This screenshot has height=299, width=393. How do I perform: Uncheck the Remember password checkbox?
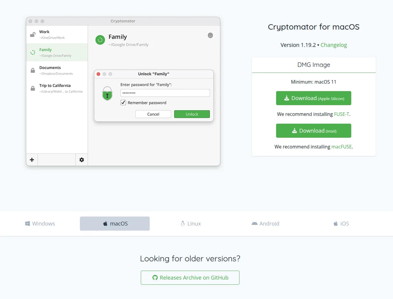tap(123, 102)
